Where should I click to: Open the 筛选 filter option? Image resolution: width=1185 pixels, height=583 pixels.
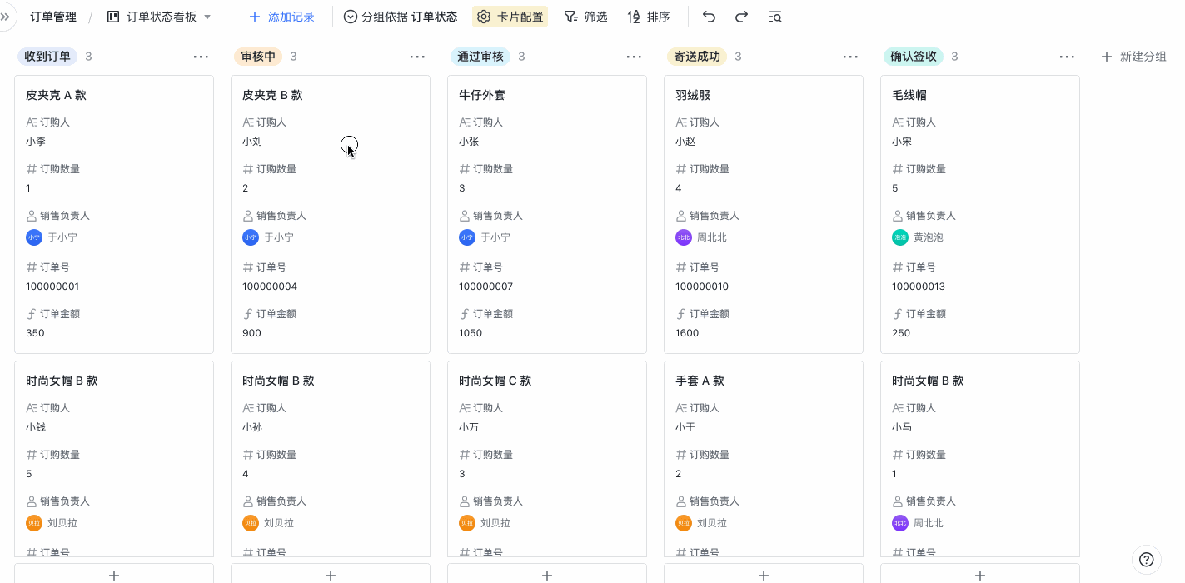(x=585, y=17)
